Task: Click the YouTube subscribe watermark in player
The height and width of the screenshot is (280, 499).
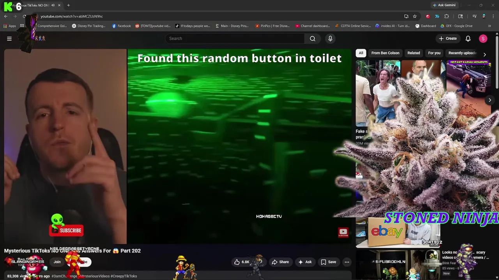Action: tap(343, 233)
